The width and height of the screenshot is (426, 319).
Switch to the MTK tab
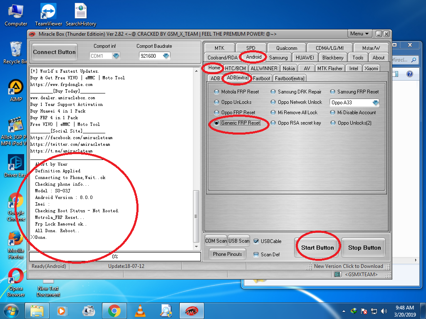tap(219, 48)
